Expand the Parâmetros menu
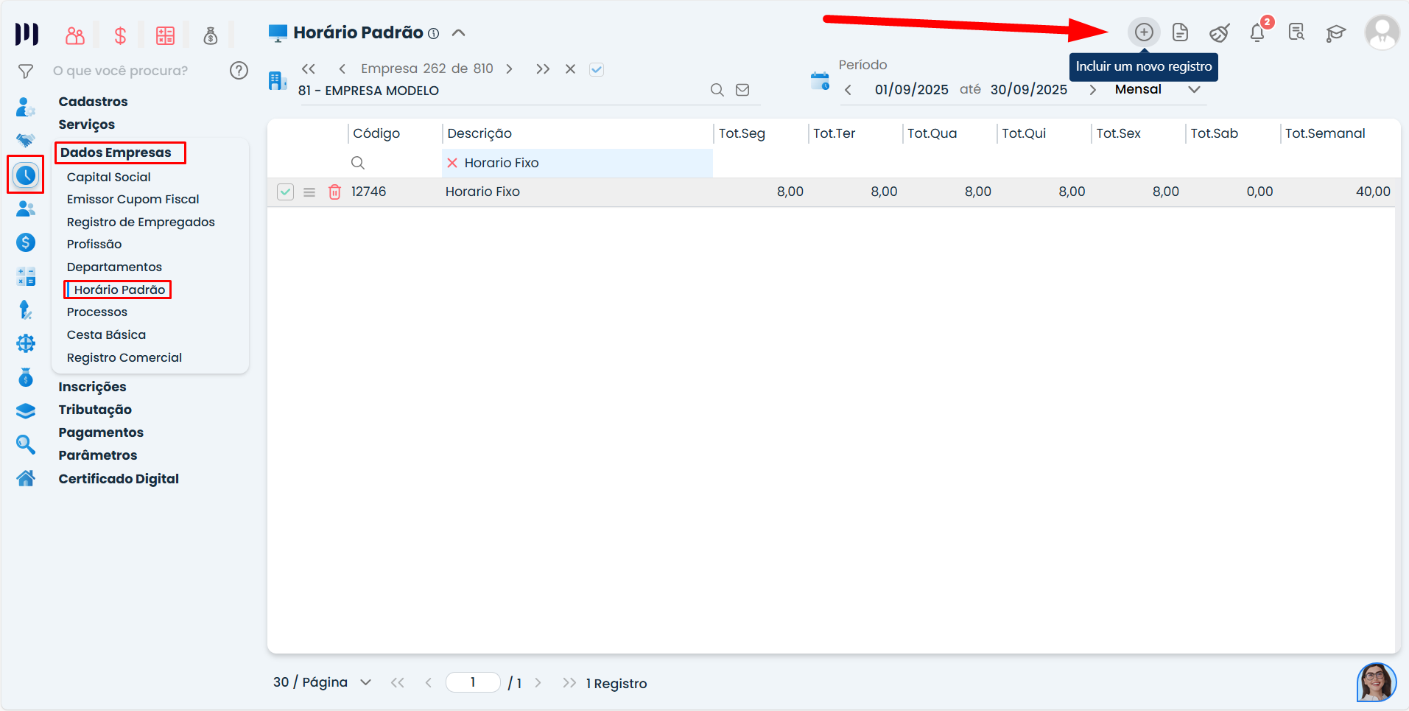Viewport: 1409px width, 711px height. pyautogui.click(x=98, y=455)
